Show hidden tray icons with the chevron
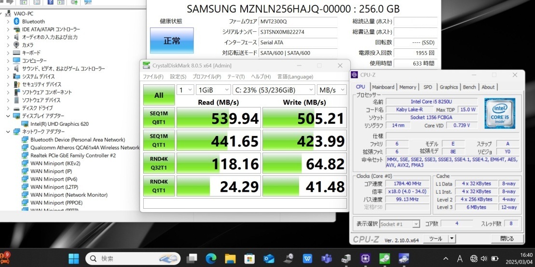Viewport: 535px width, 267px height. [446, 258]
